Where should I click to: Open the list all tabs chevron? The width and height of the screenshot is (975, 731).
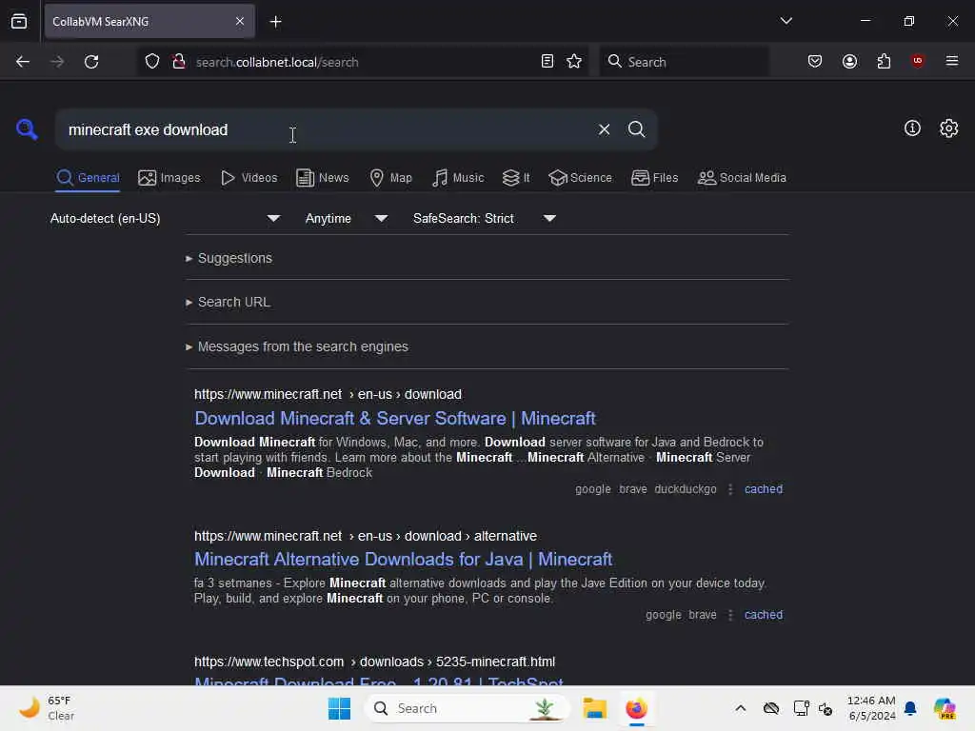pyautogui.click(x=786, y=21)
